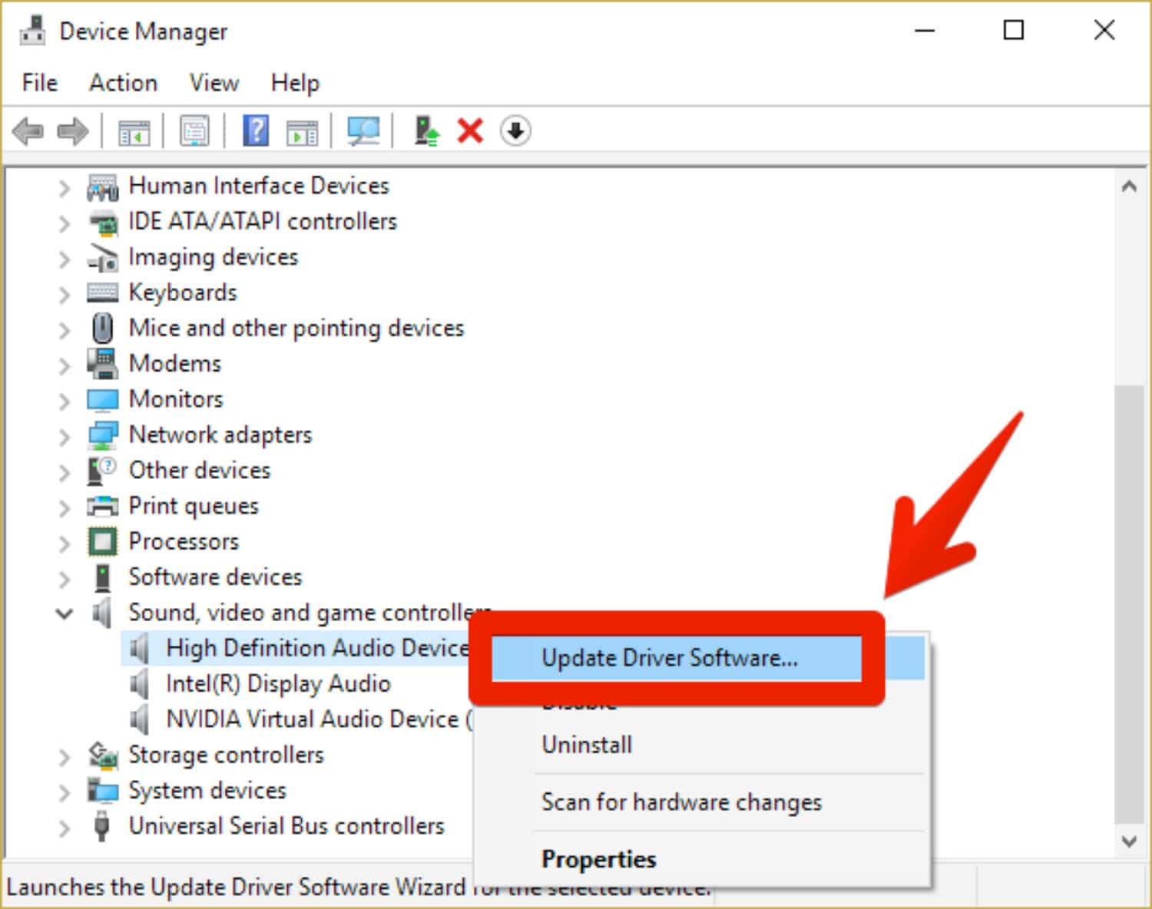Collapse Sound, video and game controllers
The image size is (1152, 909).
click(x=65, y=613)
